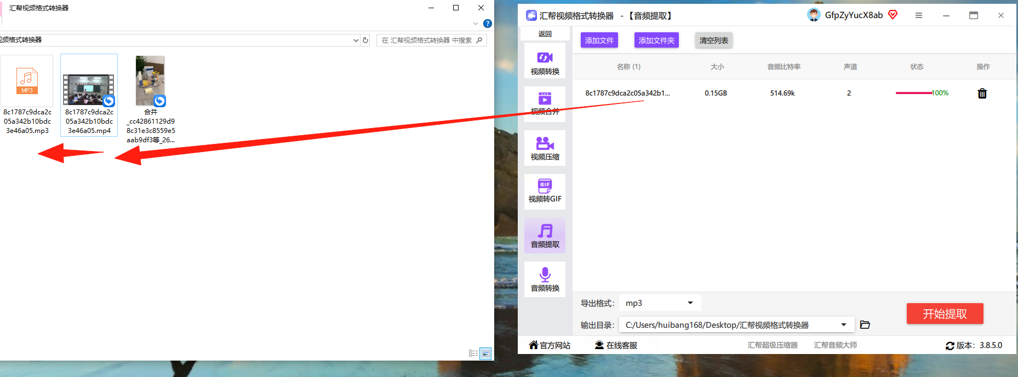Check for updates via 版本 3.8.5.0
The width and height of the screenshot is (1018, 377).
click(x=974, y=345)
